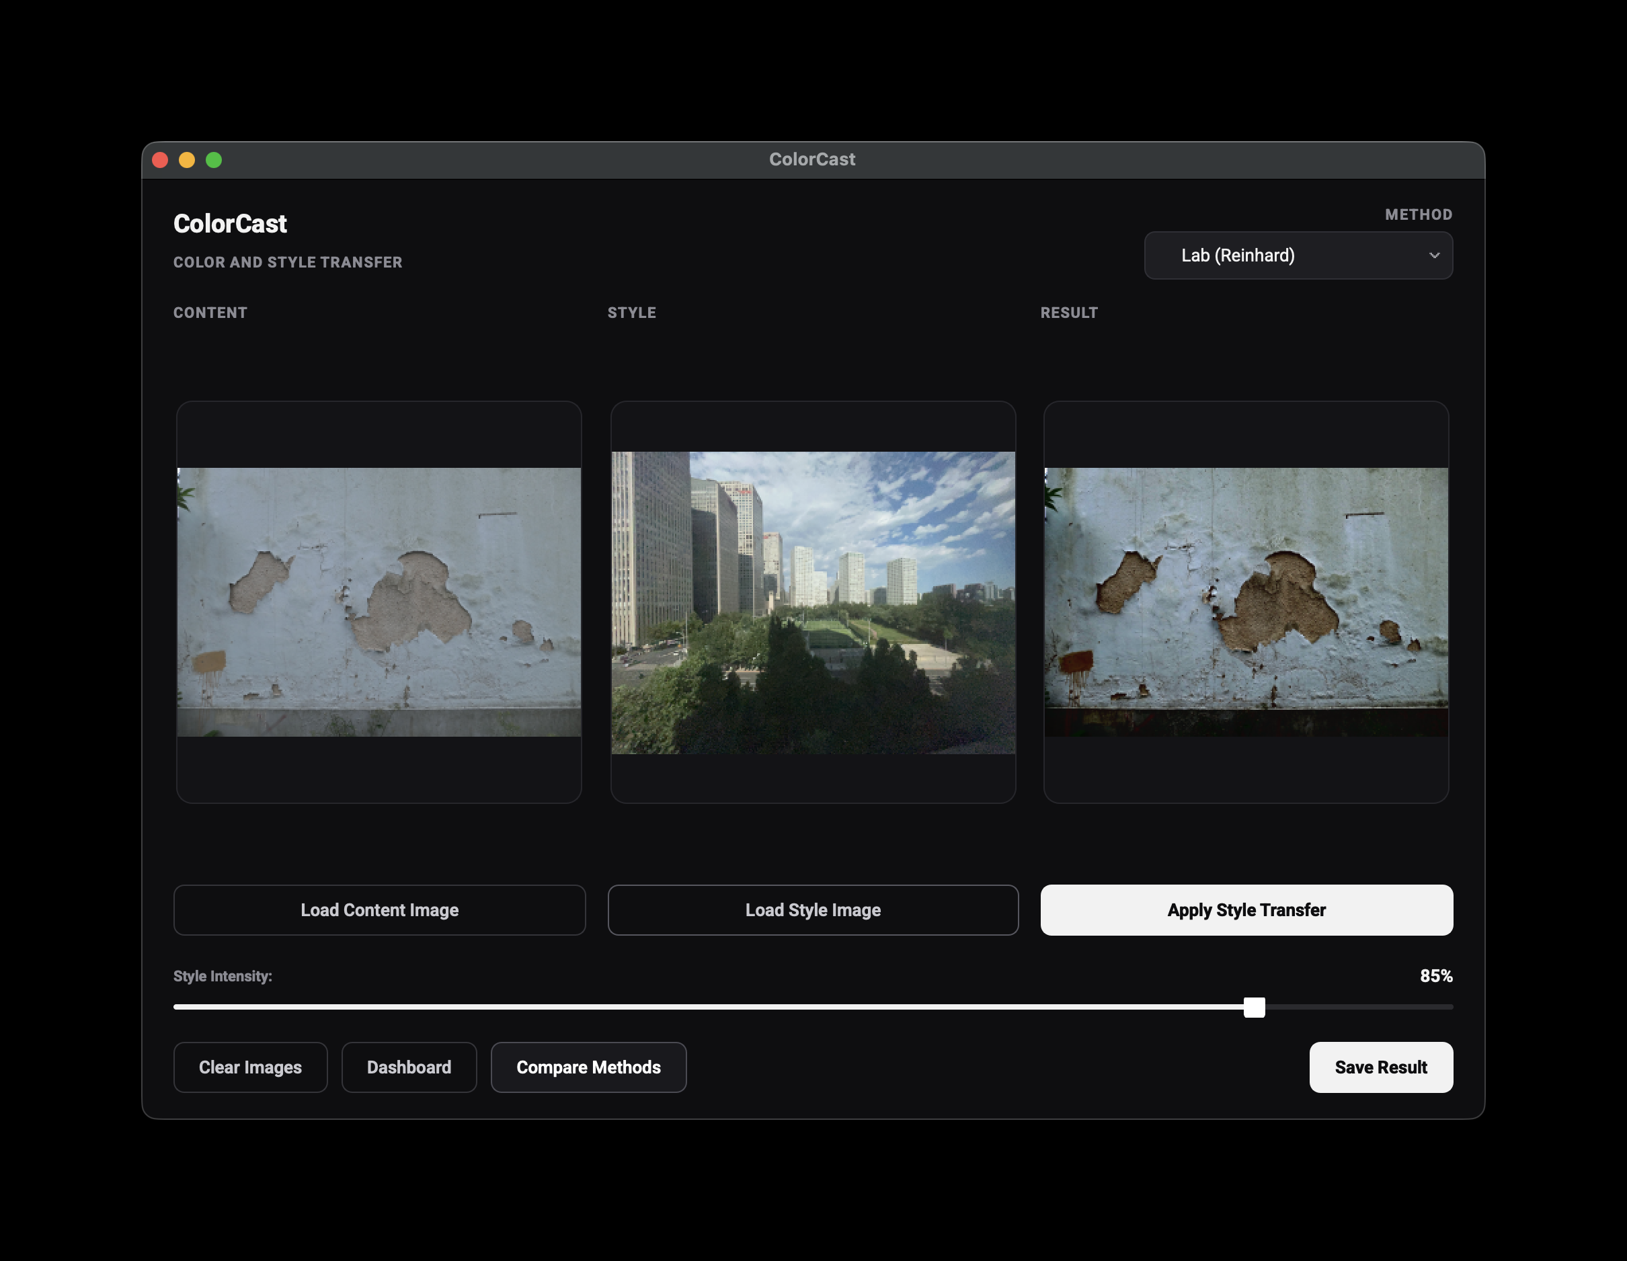The height and width of the screenshot is (1261, 1627).
Task: Click the STYLE panel heading
Action: click(632, 313)
